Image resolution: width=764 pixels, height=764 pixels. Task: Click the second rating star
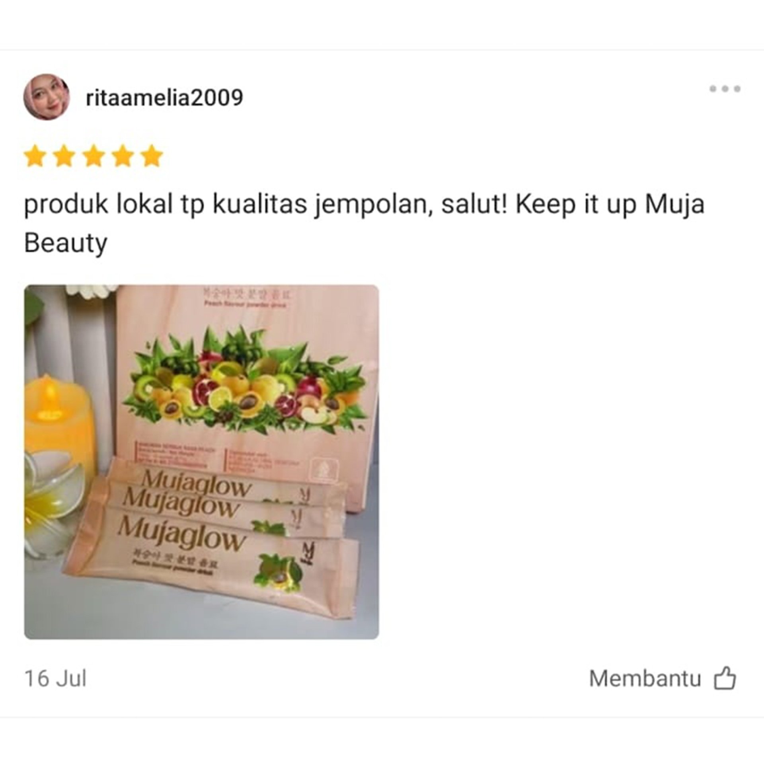click(x=64, y=156)
